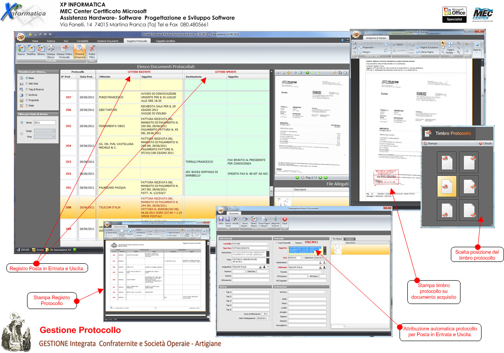
Task: Click the Stampa Timbro Protocollo icon
Action: coord(65,49)
